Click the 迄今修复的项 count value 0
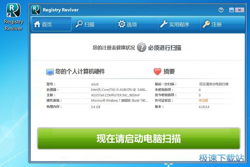The image size is (250, 167). (x=200, y=95)
